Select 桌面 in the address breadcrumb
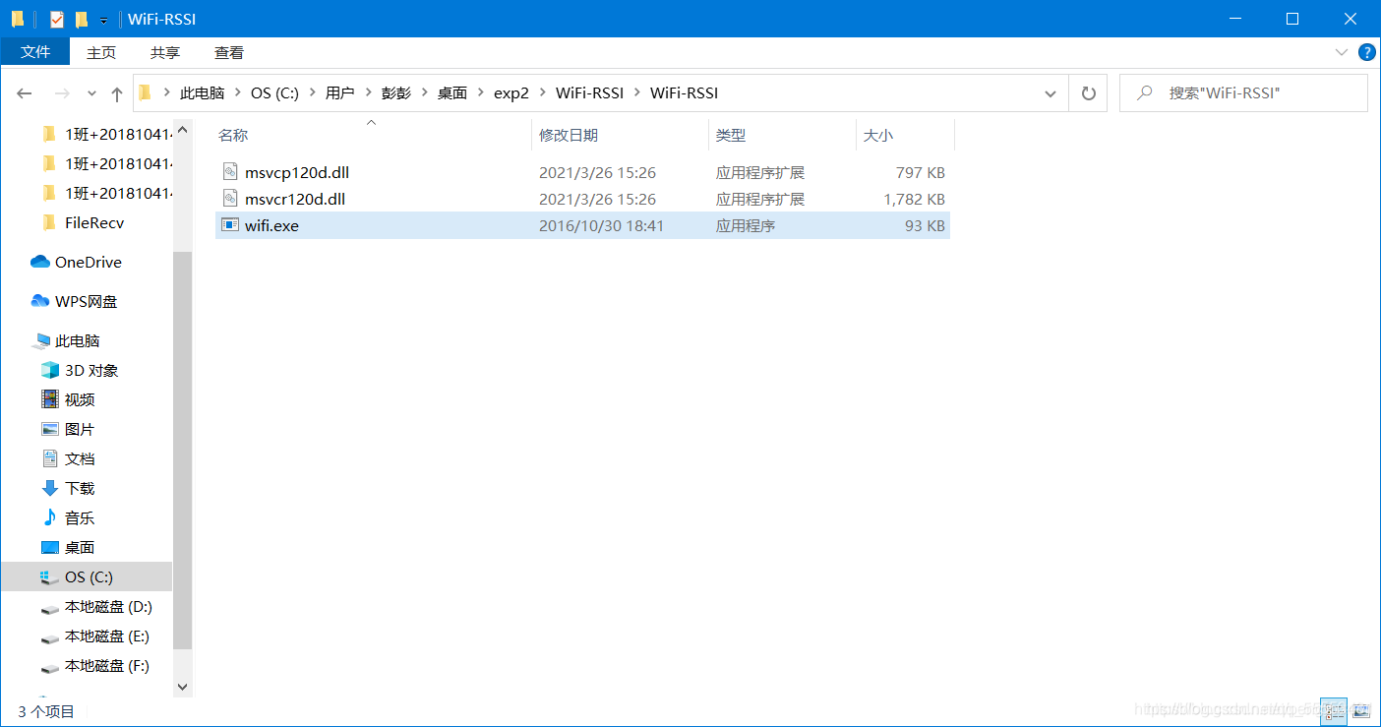1381x727 pixels. coord(452,92)
